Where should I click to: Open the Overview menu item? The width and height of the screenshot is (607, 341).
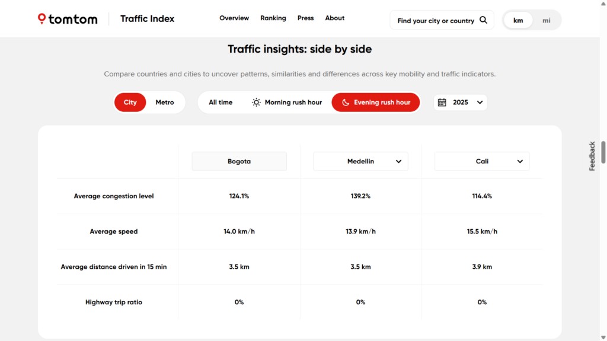[x=234, y=18]
